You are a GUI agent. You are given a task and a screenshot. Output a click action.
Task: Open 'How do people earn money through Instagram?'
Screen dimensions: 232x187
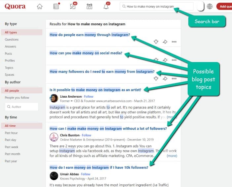(x=90, y=35)
